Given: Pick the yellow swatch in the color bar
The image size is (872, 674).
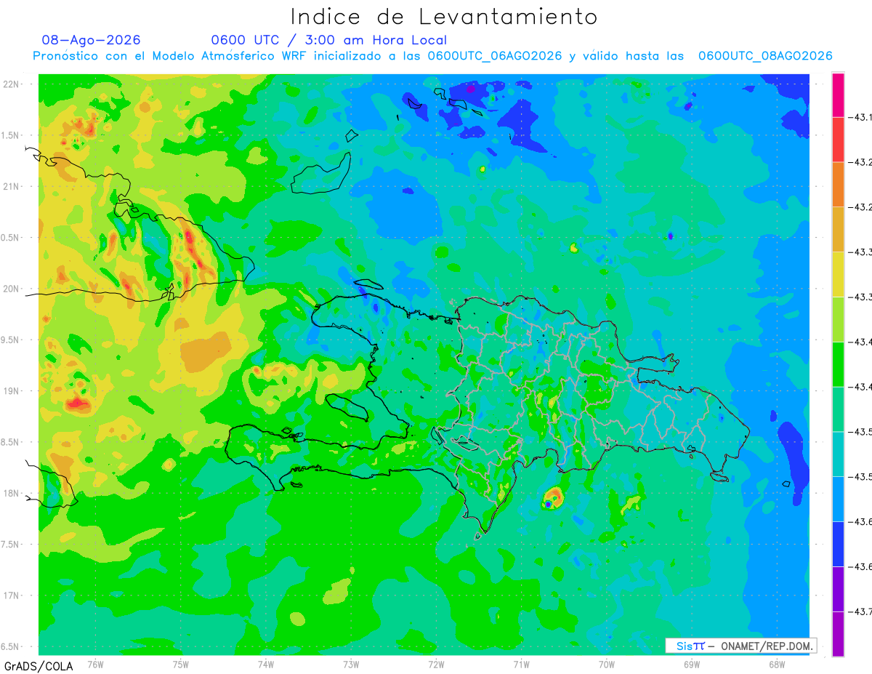Looking at the screenshot, I should point(838,275).
